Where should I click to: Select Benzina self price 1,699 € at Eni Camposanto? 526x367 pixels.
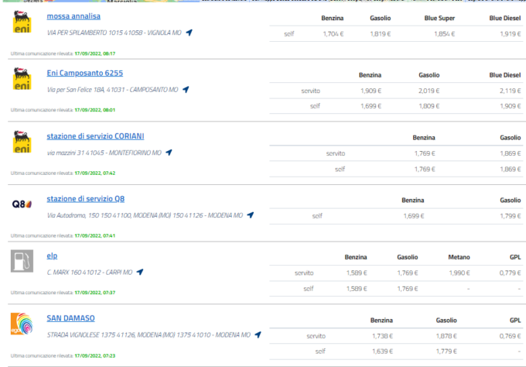pyautogui.click(x=371, y=106)
